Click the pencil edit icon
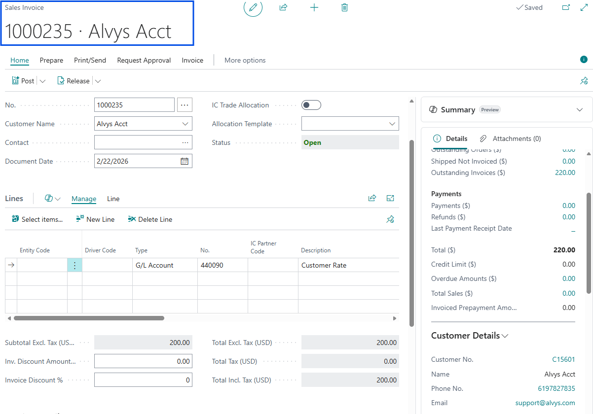Image resolution: width=593 pixels, height=414 pixels. pos(253,7)
